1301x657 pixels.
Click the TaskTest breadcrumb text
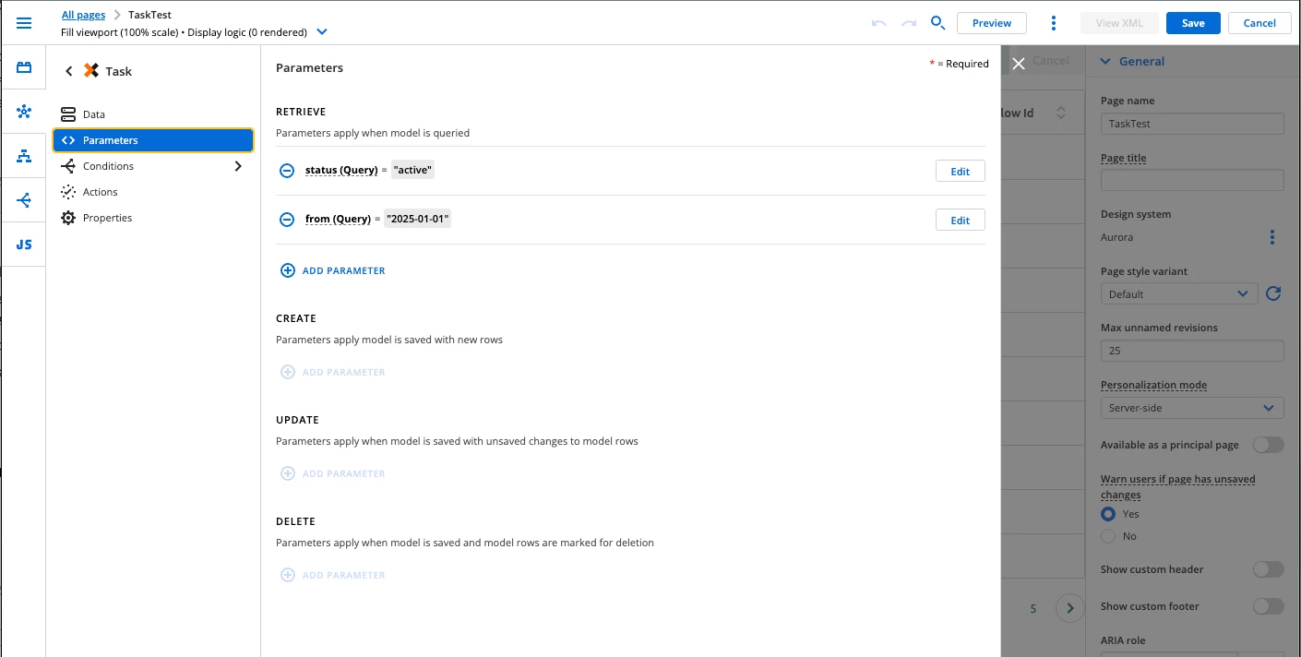(149, 15)
